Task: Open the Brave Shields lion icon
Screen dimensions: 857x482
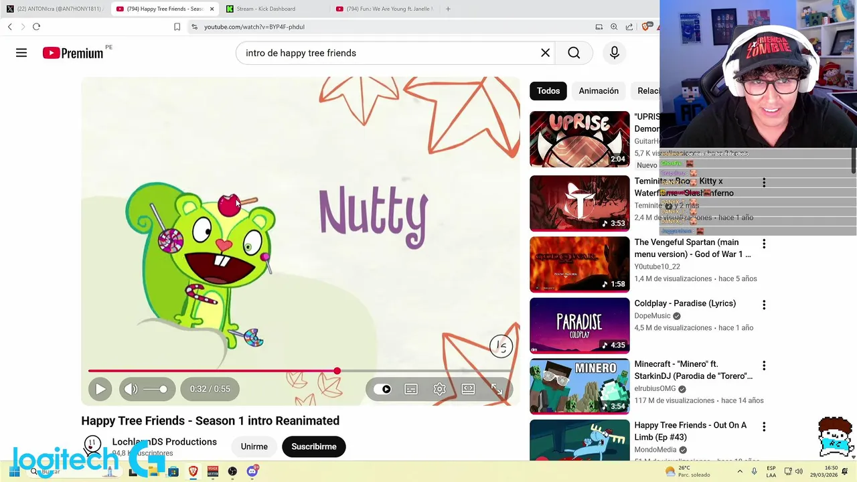Action: pyautogui.click(x=646, y=27)
